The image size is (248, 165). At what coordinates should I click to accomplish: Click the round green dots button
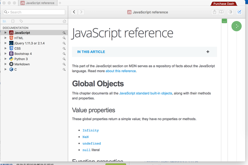coord(236,26)
